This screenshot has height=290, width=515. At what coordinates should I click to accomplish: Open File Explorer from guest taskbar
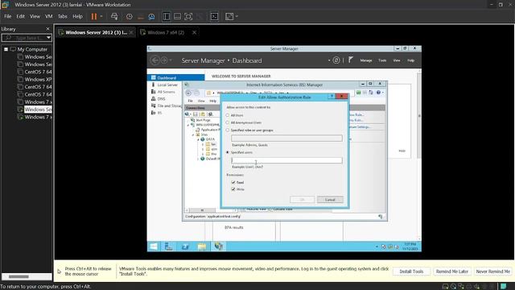point(202,246)
